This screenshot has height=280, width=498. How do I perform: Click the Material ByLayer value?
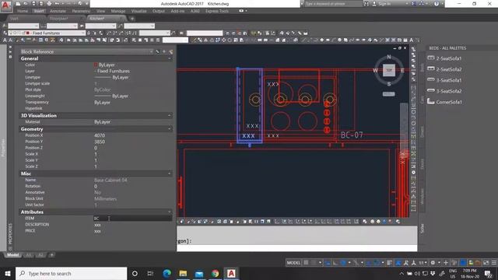pyautogui.click(x=102, y=122)
